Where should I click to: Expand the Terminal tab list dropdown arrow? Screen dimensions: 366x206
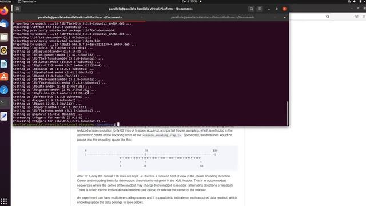pyautogui.click(x=285, y=17)
